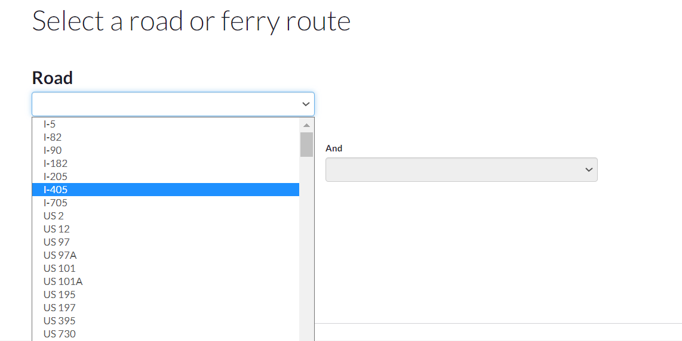Click the list scrollbar up arrow
Viewport: 682px width, 341px height.
point(306,125)
